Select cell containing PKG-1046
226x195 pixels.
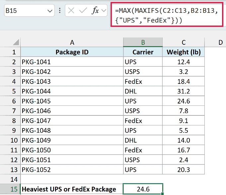tap(72, 111)
